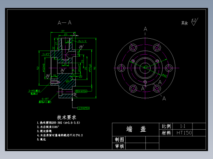Image resolution: width=213 pixels, height=159 pixels.
Task: Select the datum A circle symbol
Action: pos(81,76)
